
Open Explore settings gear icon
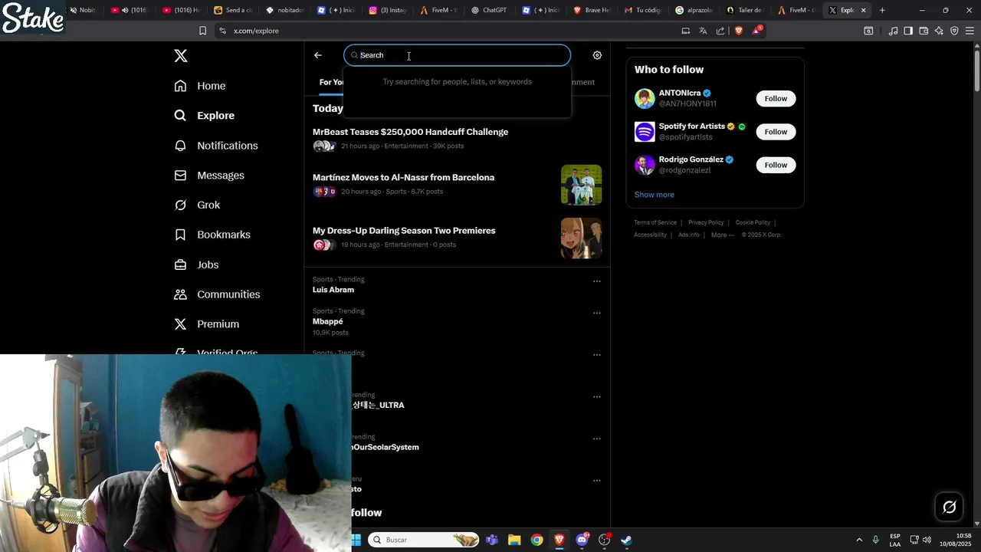597,55
